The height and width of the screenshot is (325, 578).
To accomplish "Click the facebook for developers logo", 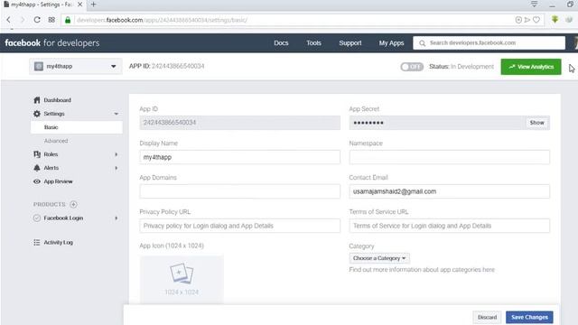I will point(52,42).
